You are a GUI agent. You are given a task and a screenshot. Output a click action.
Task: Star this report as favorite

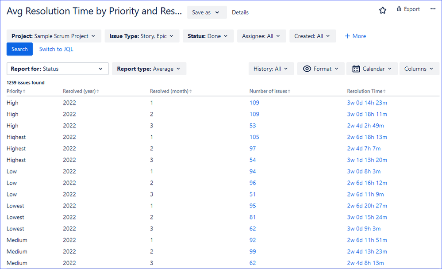[383, 11]
